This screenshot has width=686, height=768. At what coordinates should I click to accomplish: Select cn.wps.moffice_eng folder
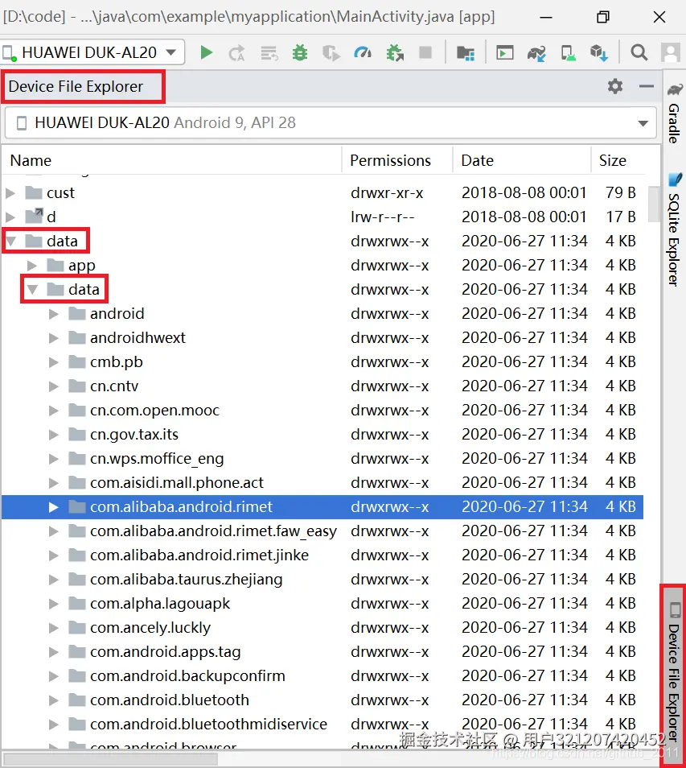pyautogui.click(x=322, y=458)
